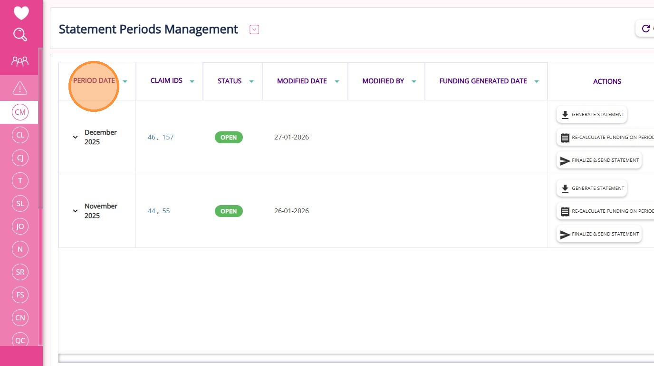The height and width of the screenshot is (366, 654).
Task: Open claim ID 55 link
Action: click(x=166, y=211)
